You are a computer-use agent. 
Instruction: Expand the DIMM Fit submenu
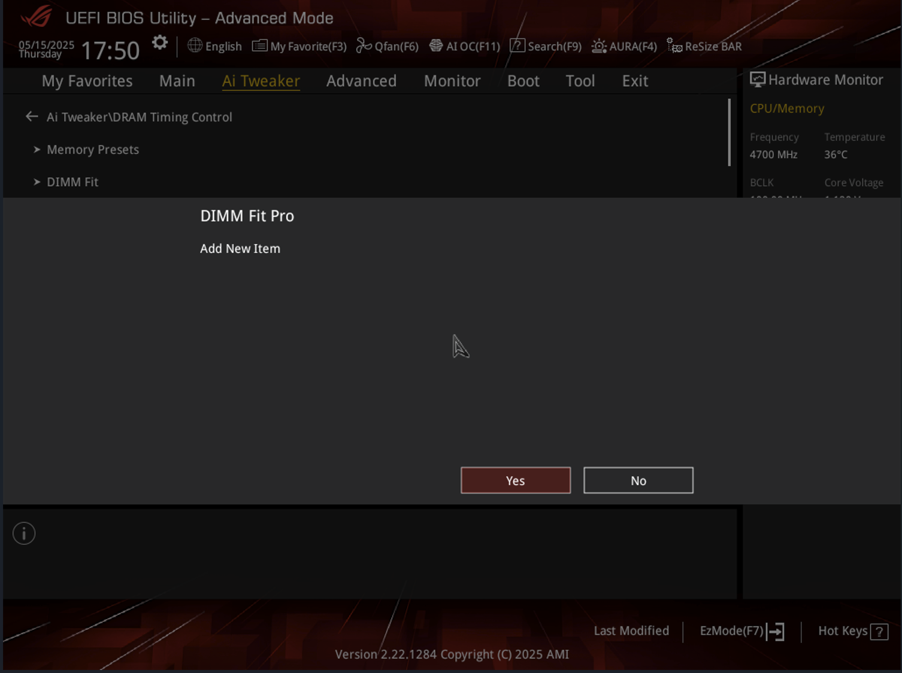(x=72, y=182)
